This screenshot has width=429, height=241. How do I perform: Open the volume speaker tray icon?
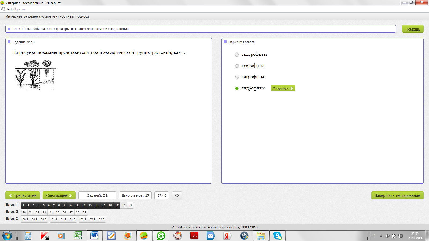click(x=387, y=236)
